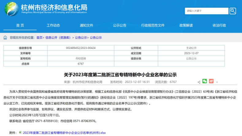Click the xlsx attachment file icon
This screenshot has height=136, width=242.
tap(20, 132)
